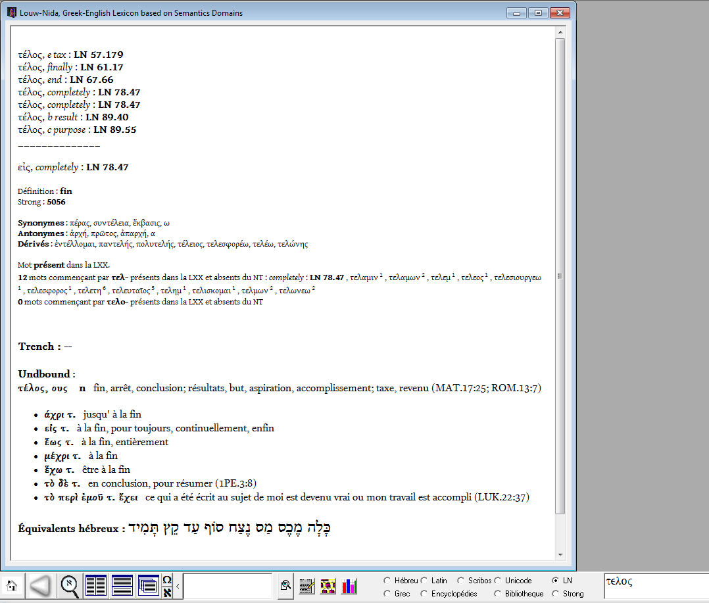Click the LXX word τελαμιν

tap(364, 277)
